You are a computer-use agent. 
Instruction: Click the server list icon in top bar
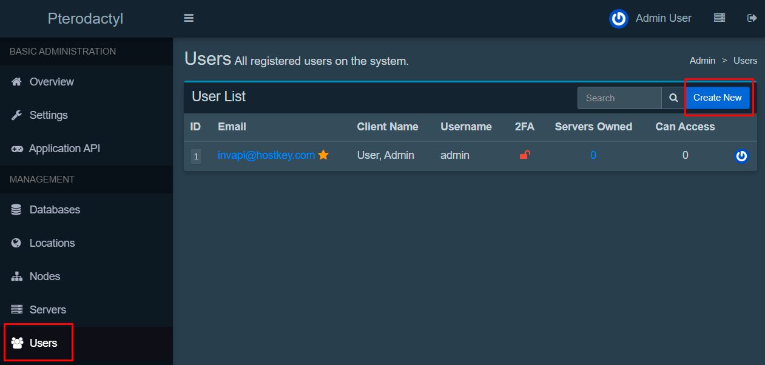click(720, 18)
